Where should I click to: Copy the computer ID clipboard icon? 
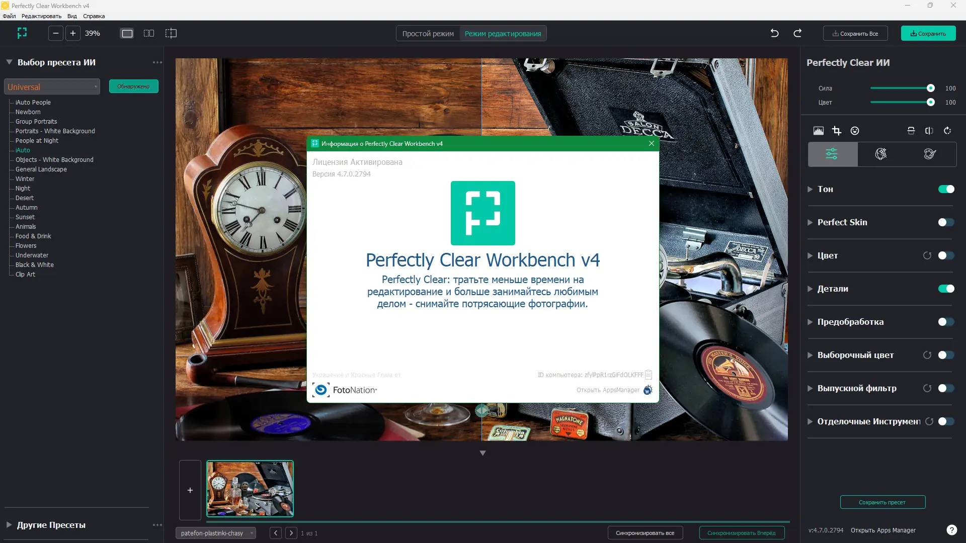coord(649,375)
